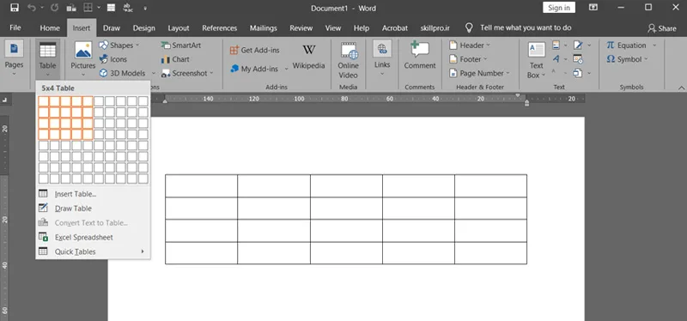Click the Sign in button
Viewport: 687px width, 321px height.
pyautogui.click(x=559, y=8)
